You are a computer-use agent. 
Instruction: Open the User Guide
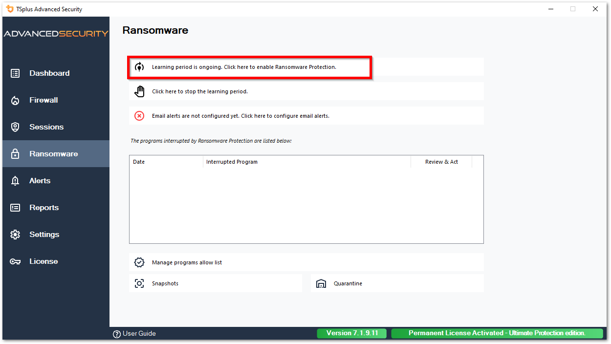click(x=134, y=333)
